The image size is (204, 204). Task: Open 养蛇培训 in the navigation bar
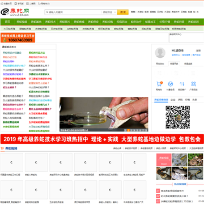point(193,22)
